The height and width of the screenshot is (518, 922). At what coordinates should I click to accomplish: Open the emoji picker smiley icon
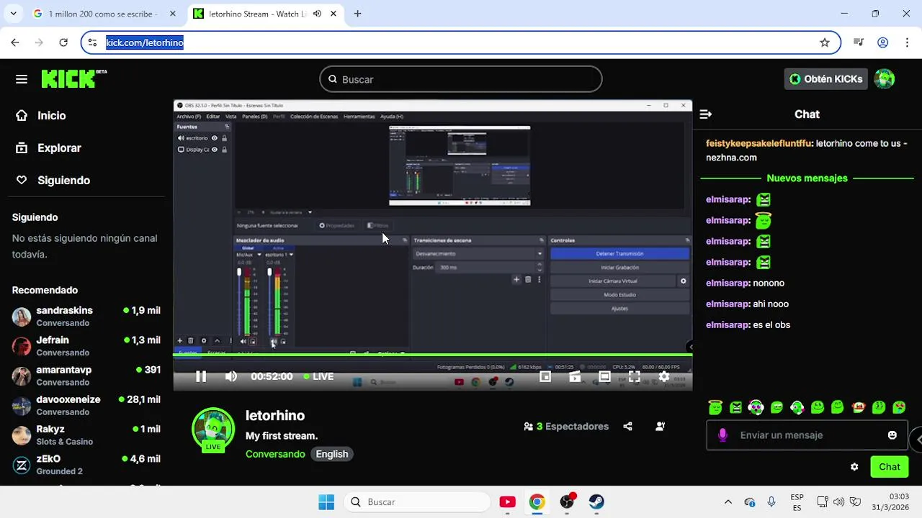tap(892, 435)
